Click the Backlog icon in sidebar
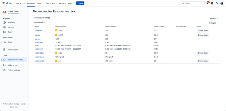Viewport: 226px width, 111px height. [4, 27]
